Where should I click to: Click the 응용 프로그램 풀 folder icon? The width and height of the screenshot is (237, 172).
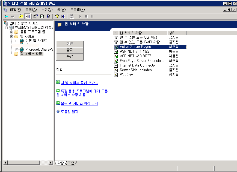(x=16, y=32)
